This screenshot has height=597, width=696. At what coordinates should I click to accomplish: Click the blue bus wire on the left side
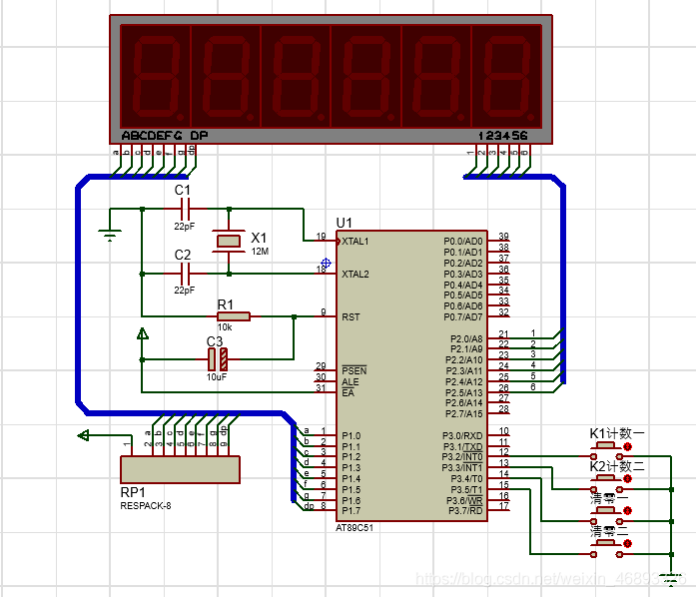click(x=79, y=293)
